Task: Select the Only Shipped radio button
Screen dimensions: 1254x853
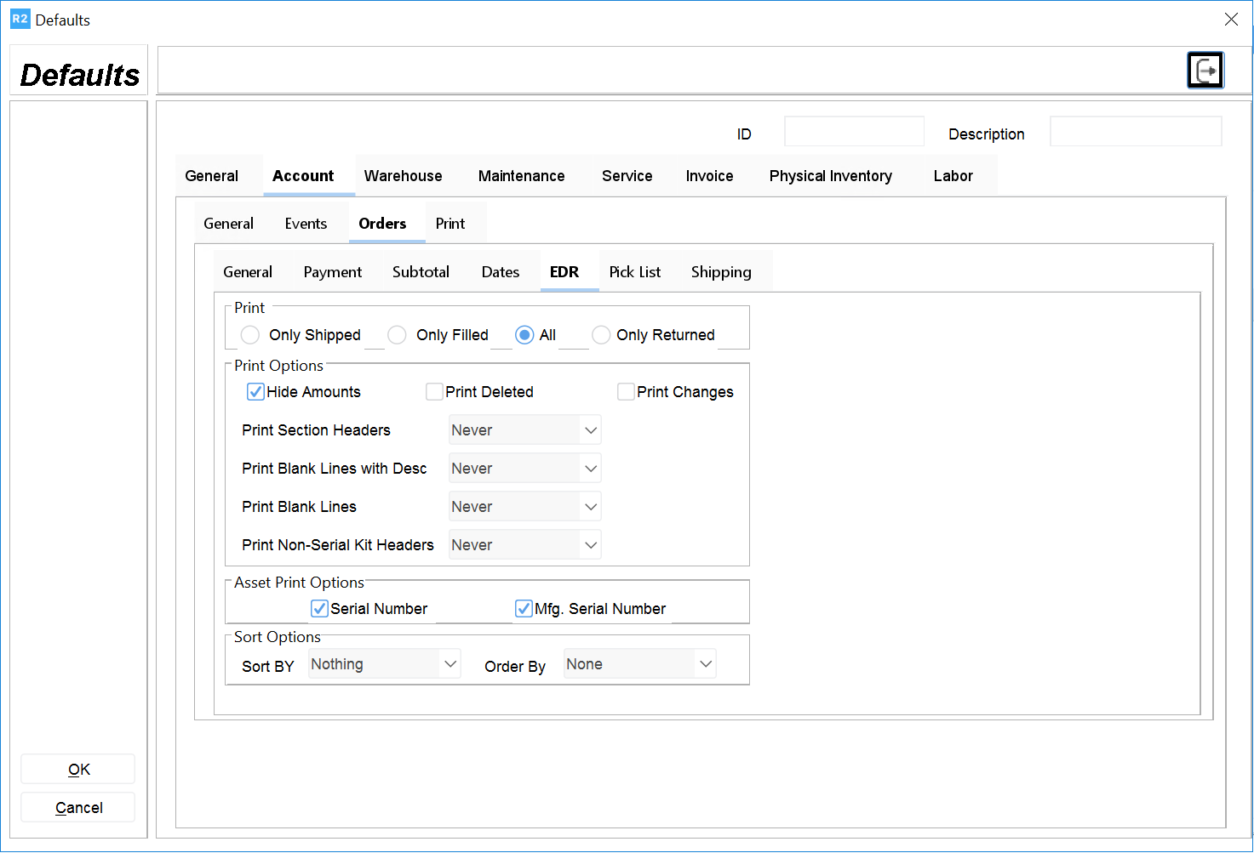Action: click(x=250, y=335)
